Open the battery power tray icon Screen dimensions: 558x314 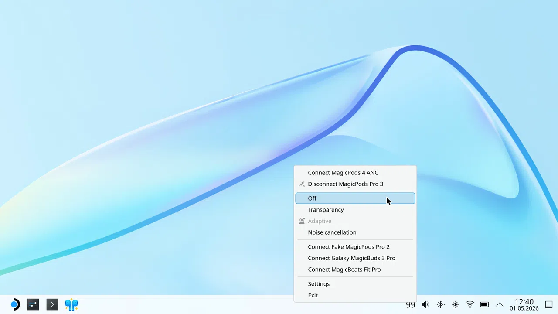[x=485, y=304]
